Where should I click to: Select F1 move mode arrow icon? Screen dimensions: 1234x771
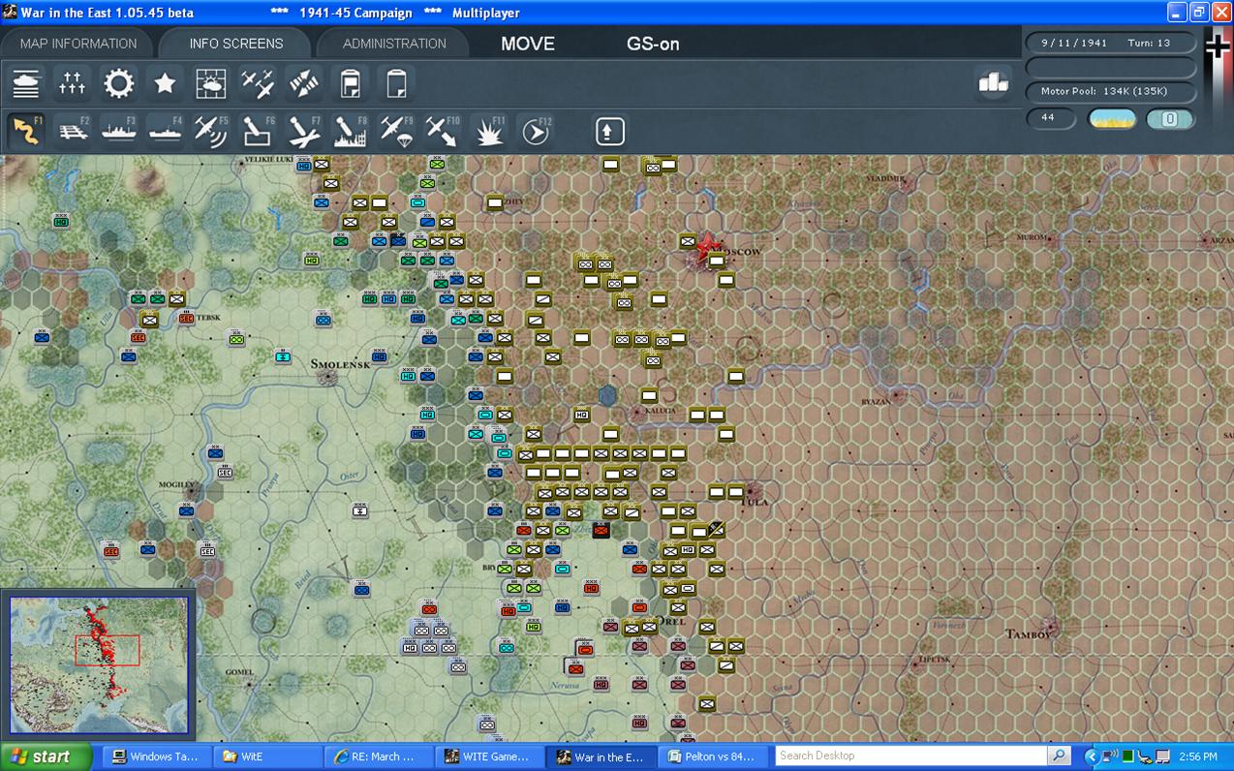(26, 131)
